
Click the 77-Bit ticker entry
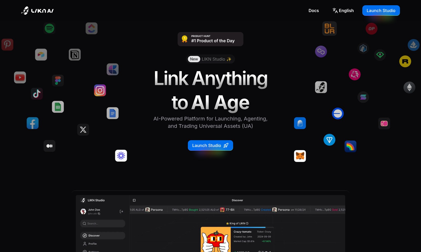coord(227,210)
